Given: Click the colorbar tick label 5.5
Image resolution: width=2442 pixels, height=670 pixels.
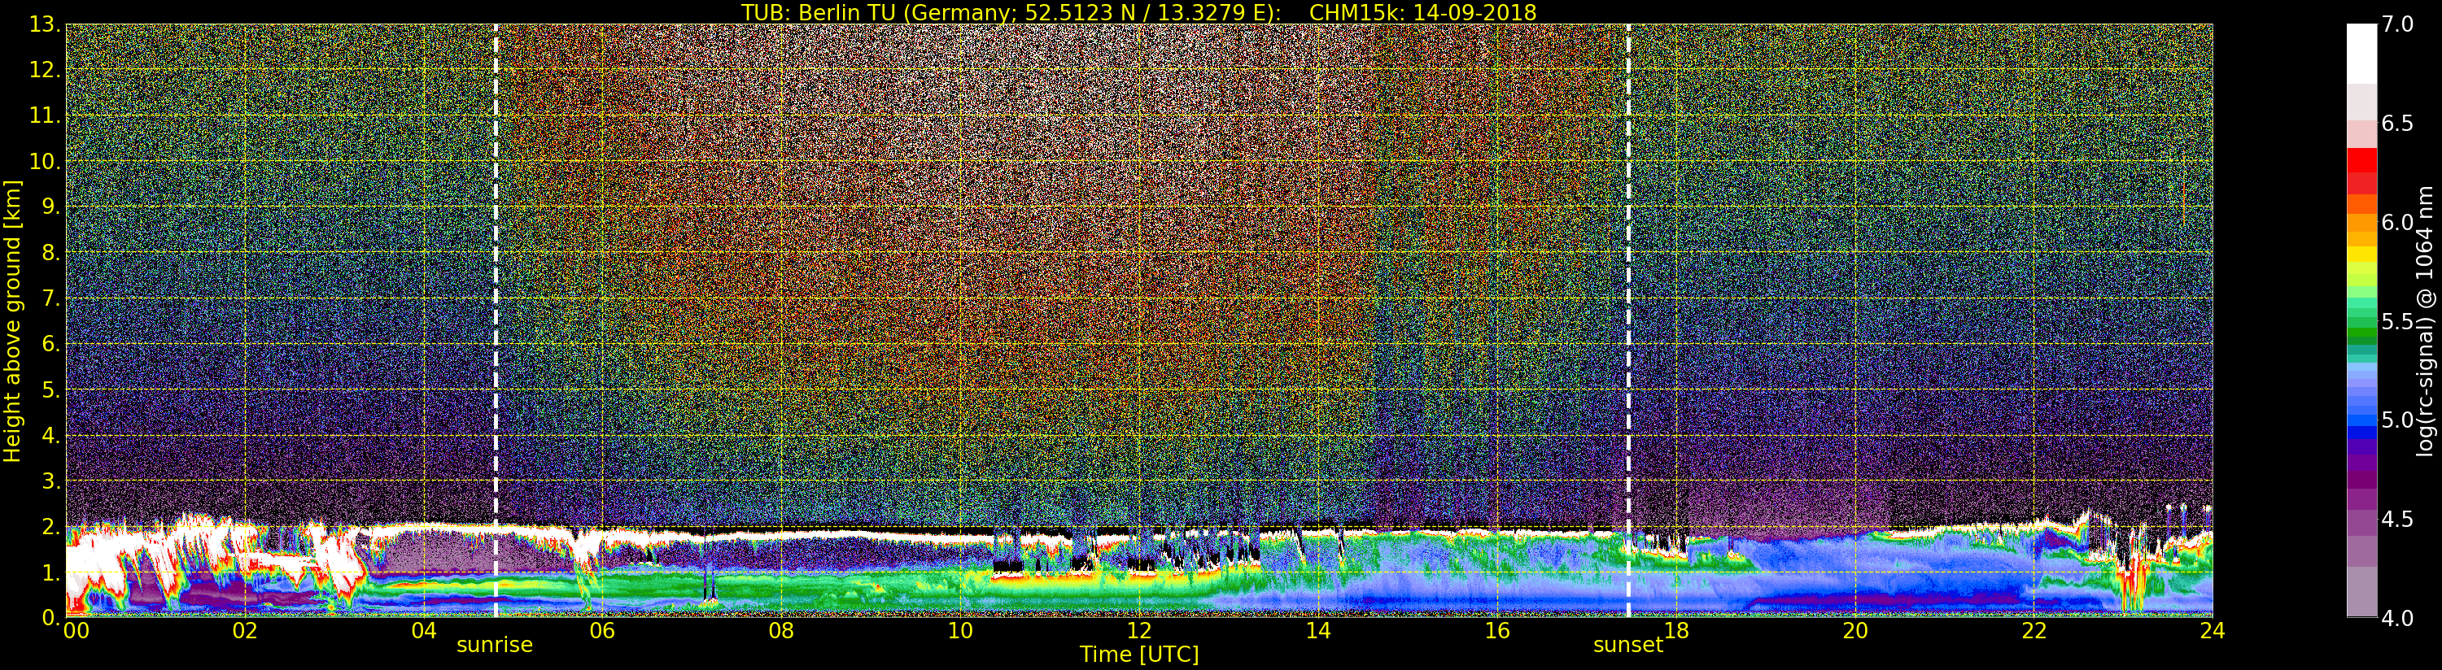Looking at the screenshot, I should (2397, 321).
